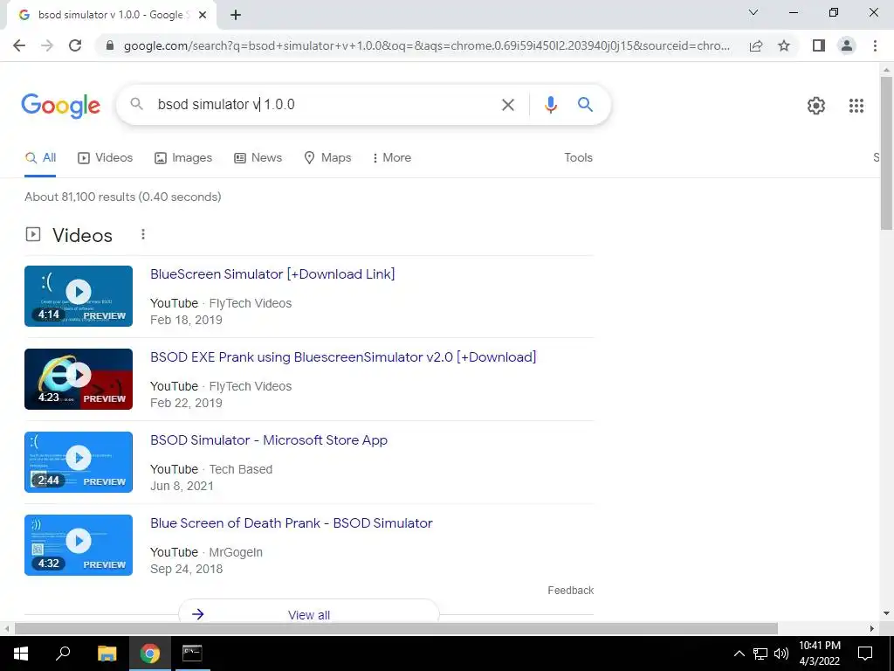This screenshot has width=894, height=671.
Task: Open Google apps grid
Action: (x=856, y=106)
